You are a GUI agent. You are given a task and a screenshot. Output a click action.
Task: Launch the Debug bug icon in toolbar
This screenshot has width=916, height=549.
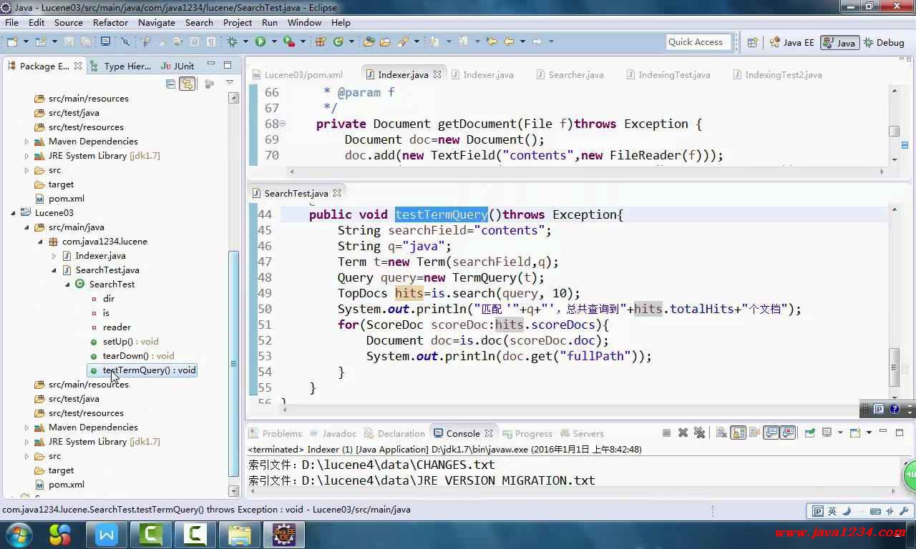tap(233, 41)
